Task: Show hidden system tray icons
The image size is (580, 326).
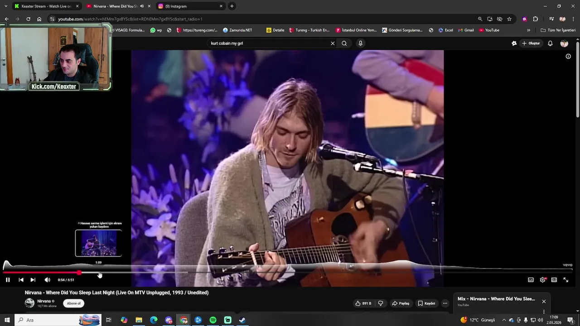Action: (x=503, y=320)
